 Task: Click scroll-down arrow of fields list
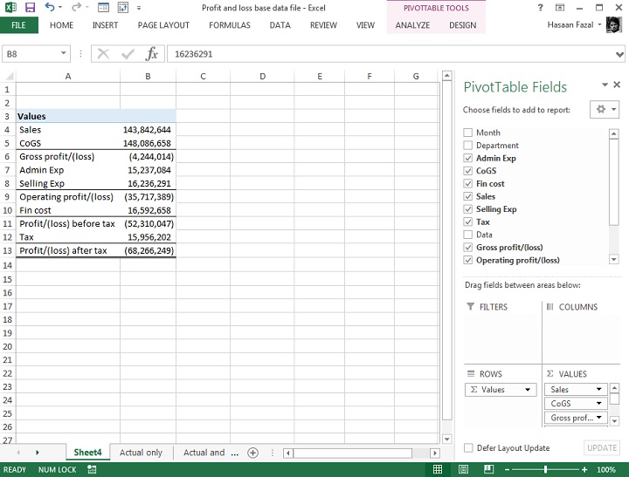(x=614, y=259)
